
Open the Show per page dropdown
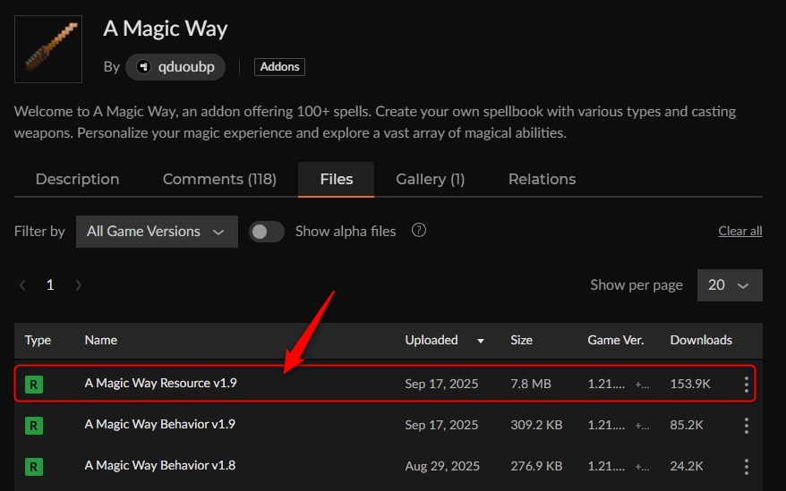[x=728, y=285]
